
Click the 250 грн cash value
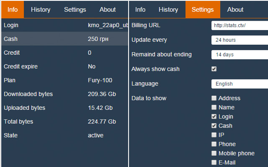(98, 39)
